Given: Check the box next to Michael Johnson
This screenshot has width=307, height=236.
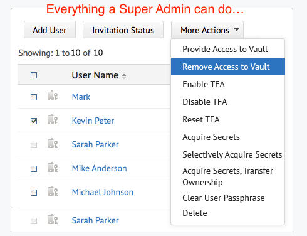Looking at the screenshot, I should (34, 193).
